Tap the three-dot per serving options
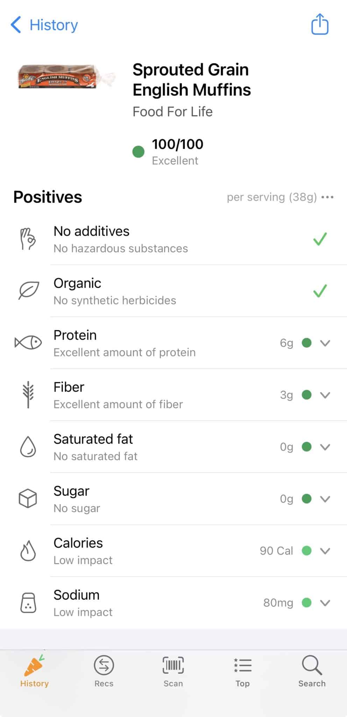The width and height of the screenshot is (347, 717). 327,197
